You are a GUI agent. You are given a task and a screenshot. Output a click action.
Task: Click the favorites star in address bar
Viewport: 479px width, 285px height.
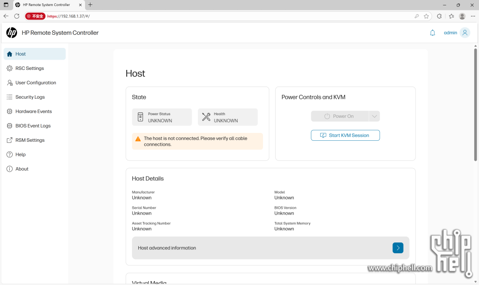tap(426, 16)
